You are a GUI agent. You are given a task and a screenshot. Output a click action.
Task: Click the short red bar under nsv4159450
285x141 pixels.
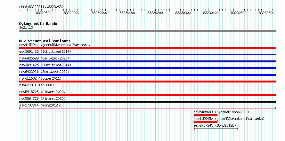tap(206, 122)
